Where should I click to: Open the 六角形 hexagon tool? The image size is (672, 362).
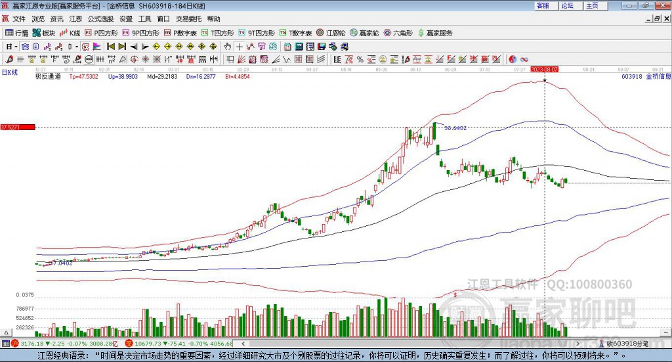[x=398, y=33]
